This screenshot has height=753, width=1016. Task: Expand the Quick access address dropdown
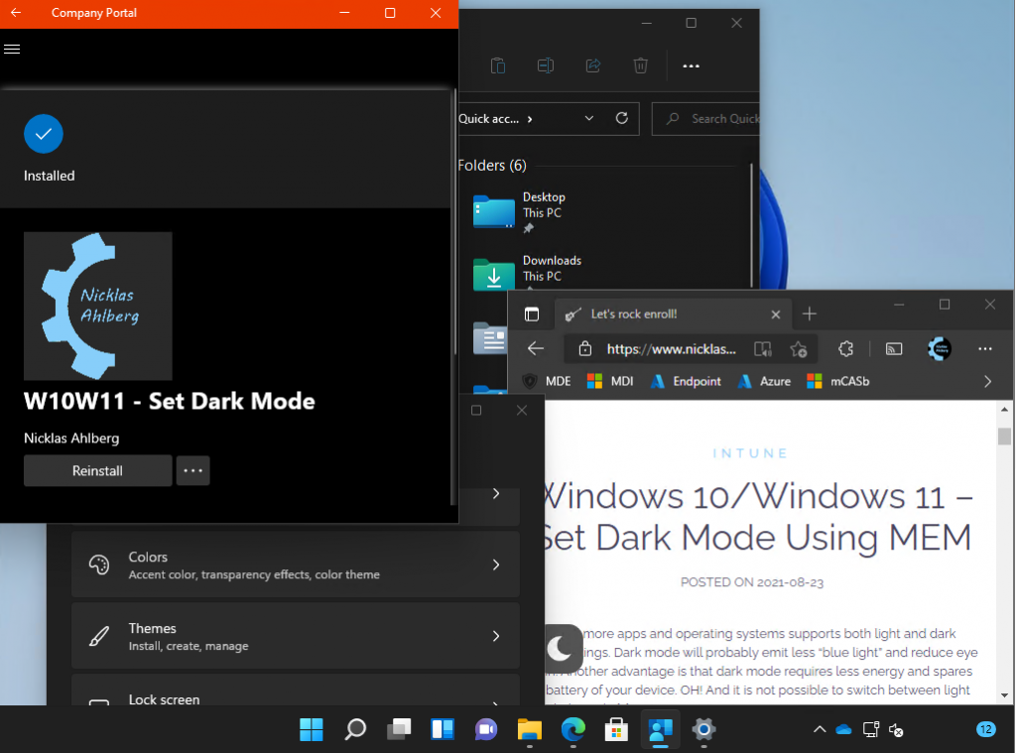(589, 118)
